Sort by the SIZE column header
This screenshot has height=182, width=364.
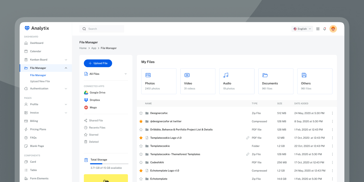click(x=280, y=104)
